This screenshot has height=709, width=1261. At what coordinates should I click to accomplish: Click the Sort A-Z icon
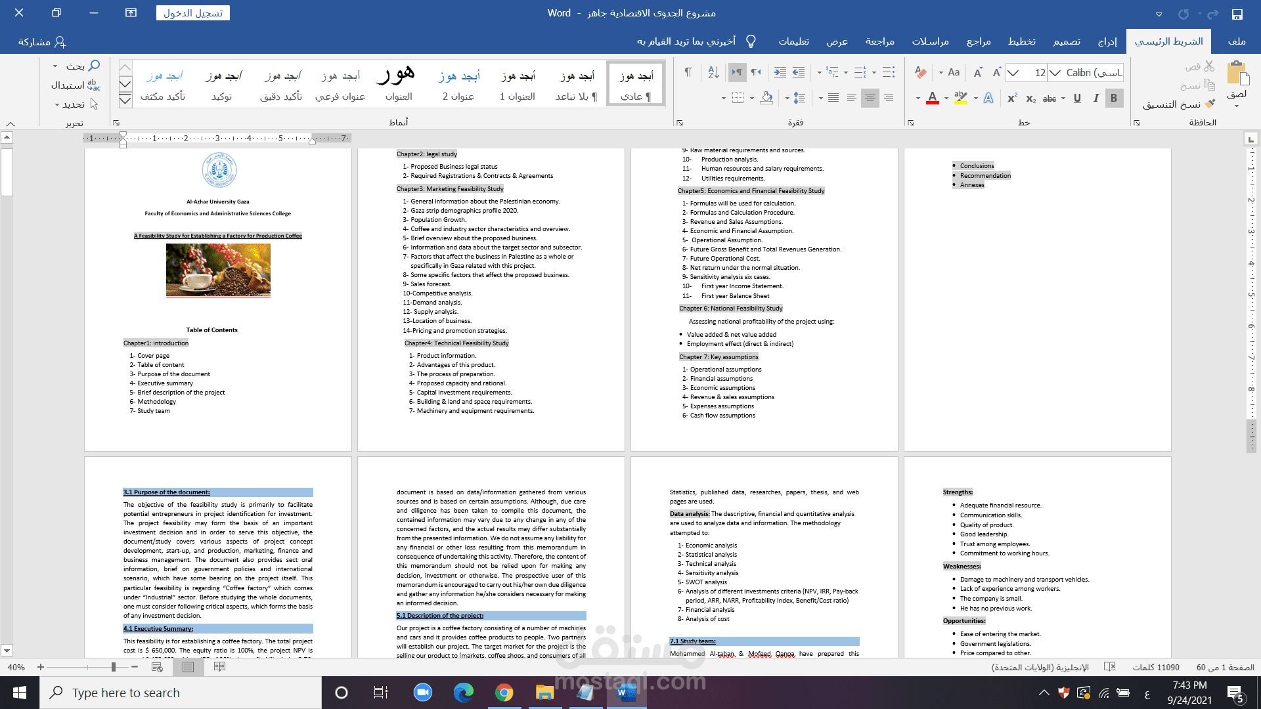tap(713, 73)
